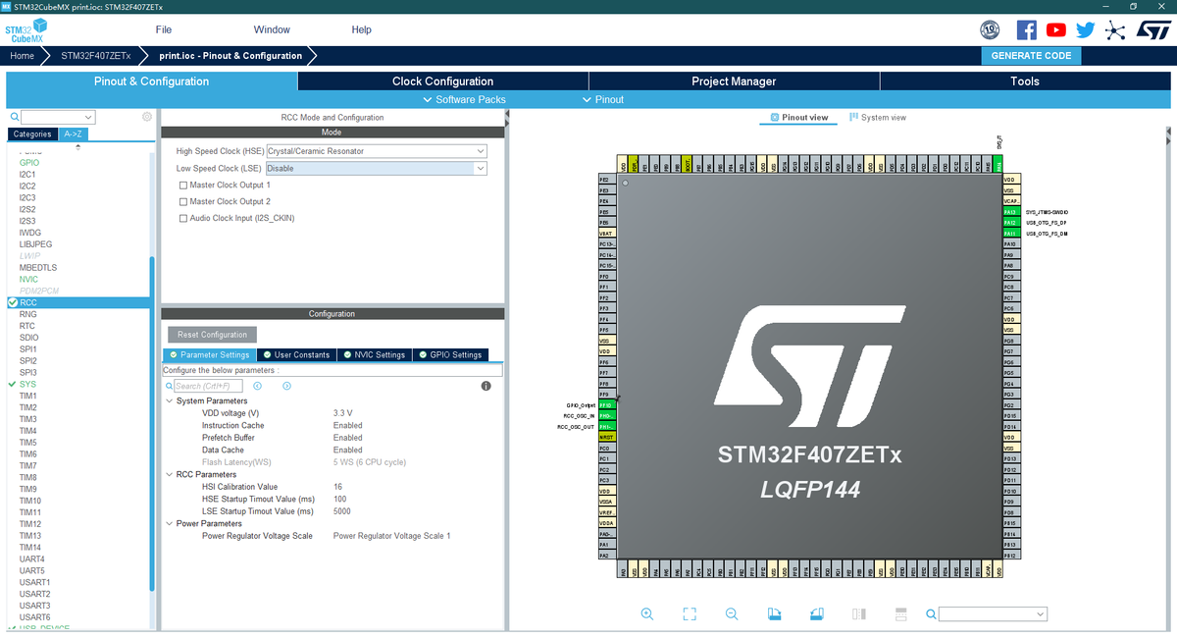
Task: Zoom out on the pinout view
Action: [x=732, y=613]
